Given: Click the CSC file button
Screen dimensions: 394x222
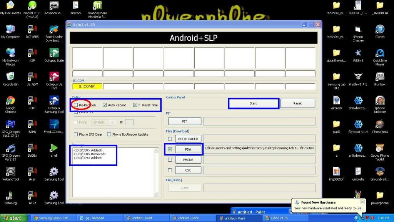Looking at the screenshot, I should pos(188,170).
